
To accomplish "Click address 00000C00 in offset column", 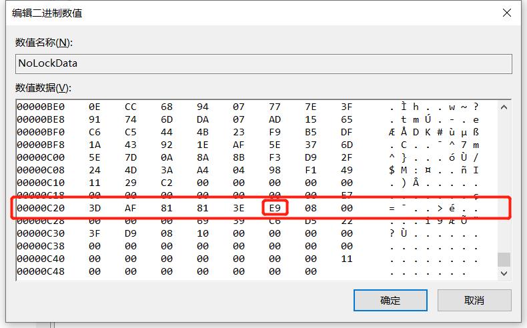I will coord(41,157).
